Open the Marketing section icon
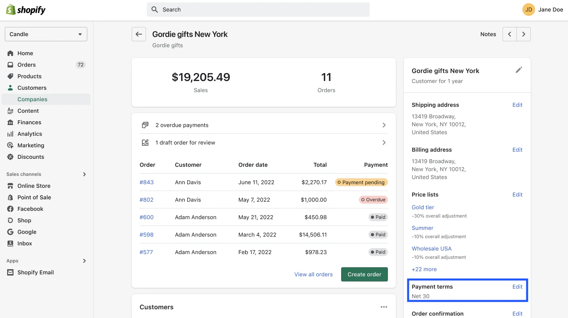568x318 pixels. (x=10, y=145)
